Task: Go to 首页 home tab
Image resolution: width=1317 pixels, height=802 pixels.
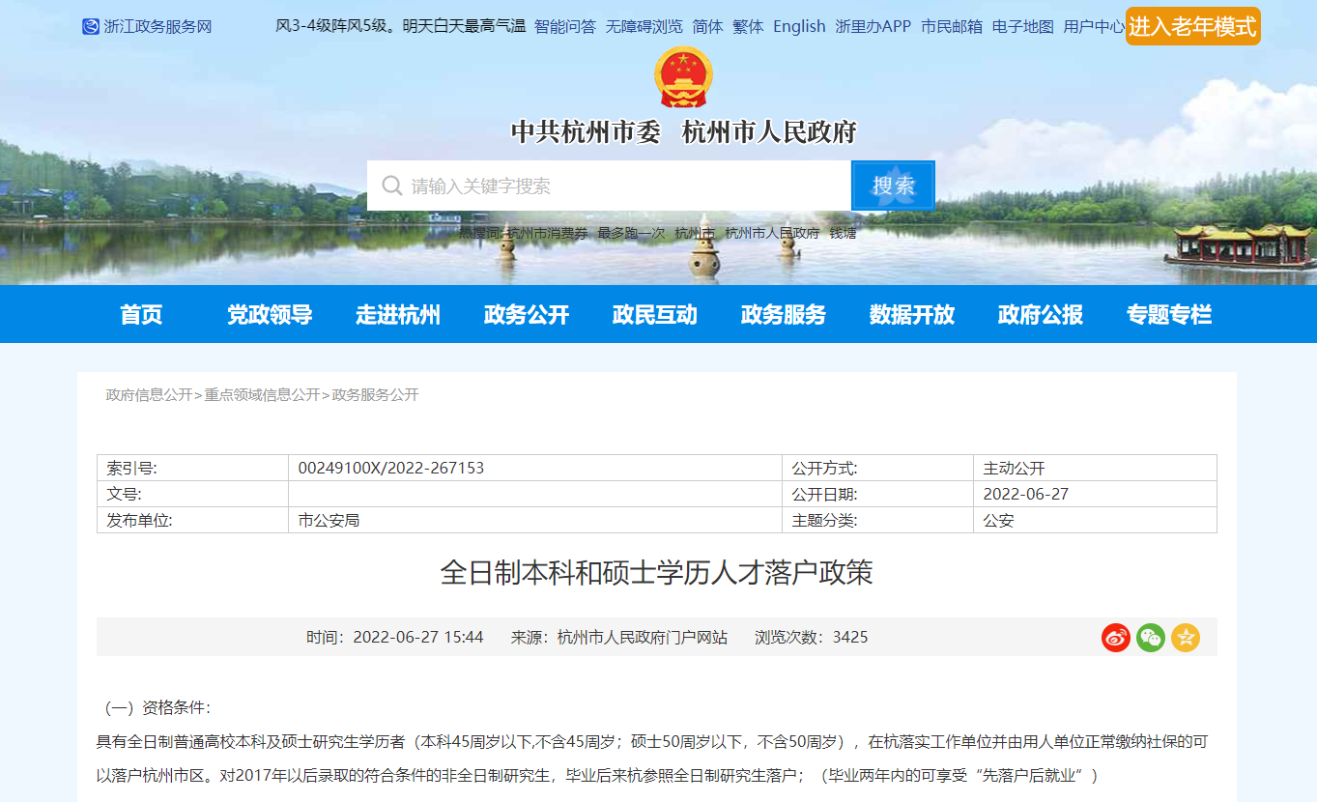Action: (141, 314)
